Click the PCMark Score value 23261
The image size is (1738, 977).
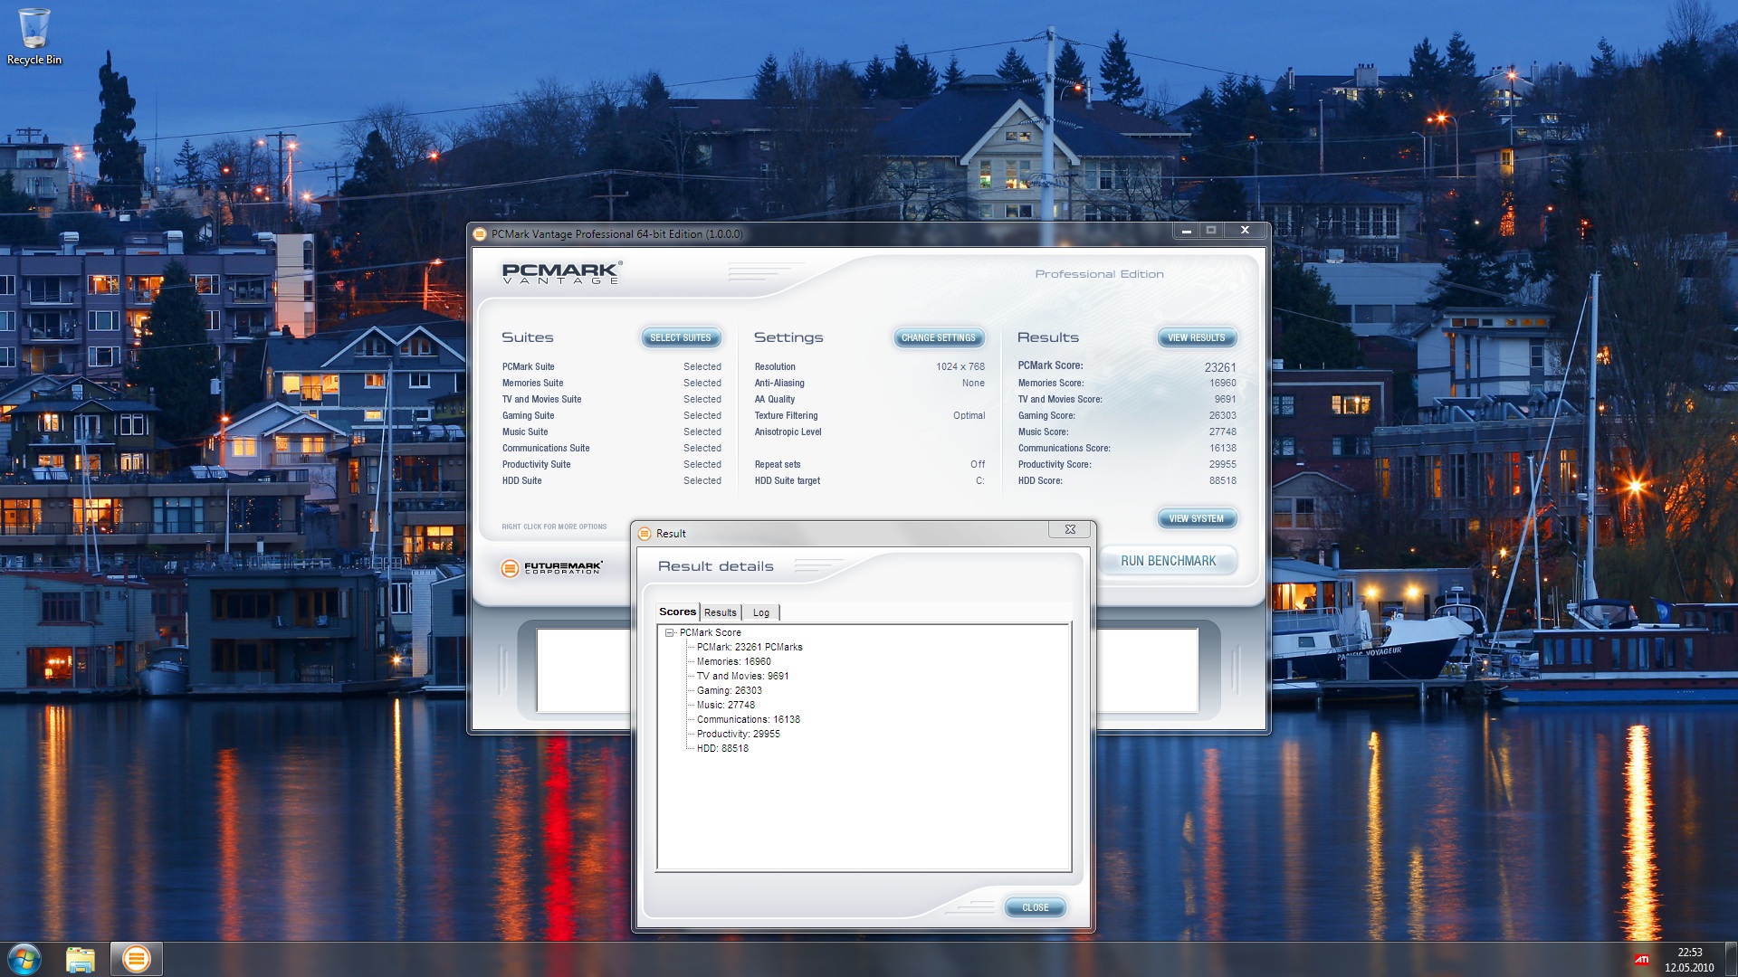(x=1219, y=367)
